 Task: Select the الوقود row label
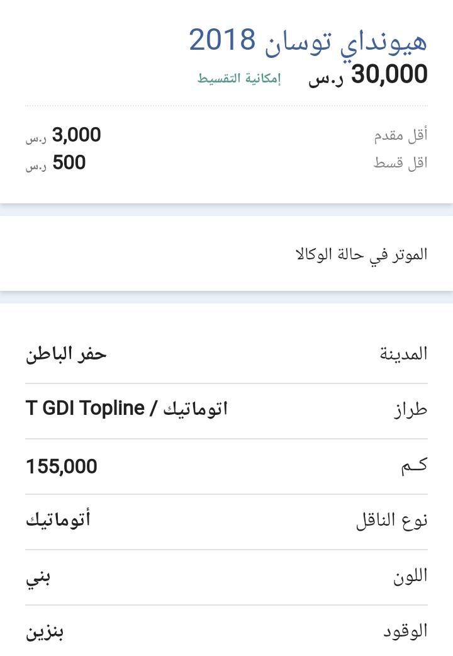405,631
